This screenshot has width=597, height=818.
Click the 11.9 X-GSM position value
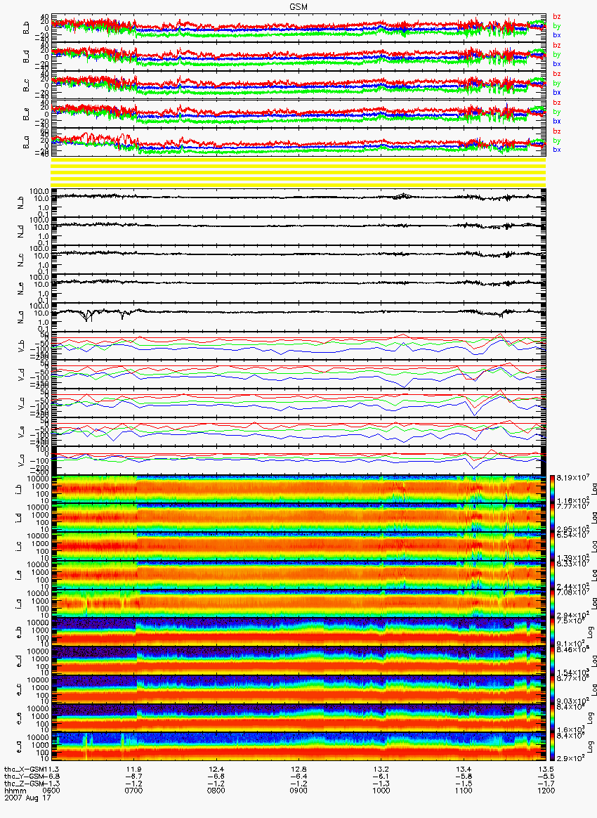tap(135, 769)
